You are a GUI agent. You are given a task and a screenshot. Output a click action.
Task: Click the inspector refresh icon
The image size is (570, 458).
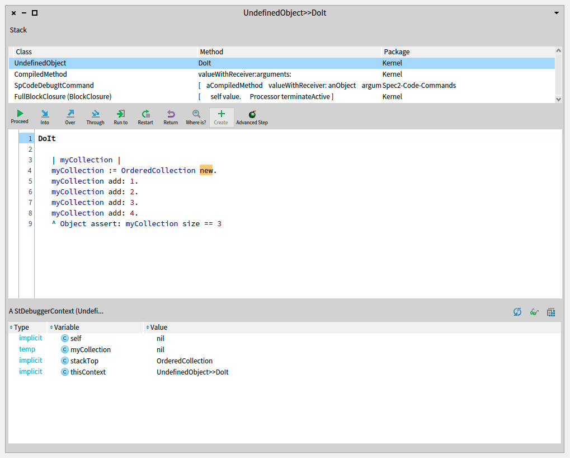coord(517,312)
